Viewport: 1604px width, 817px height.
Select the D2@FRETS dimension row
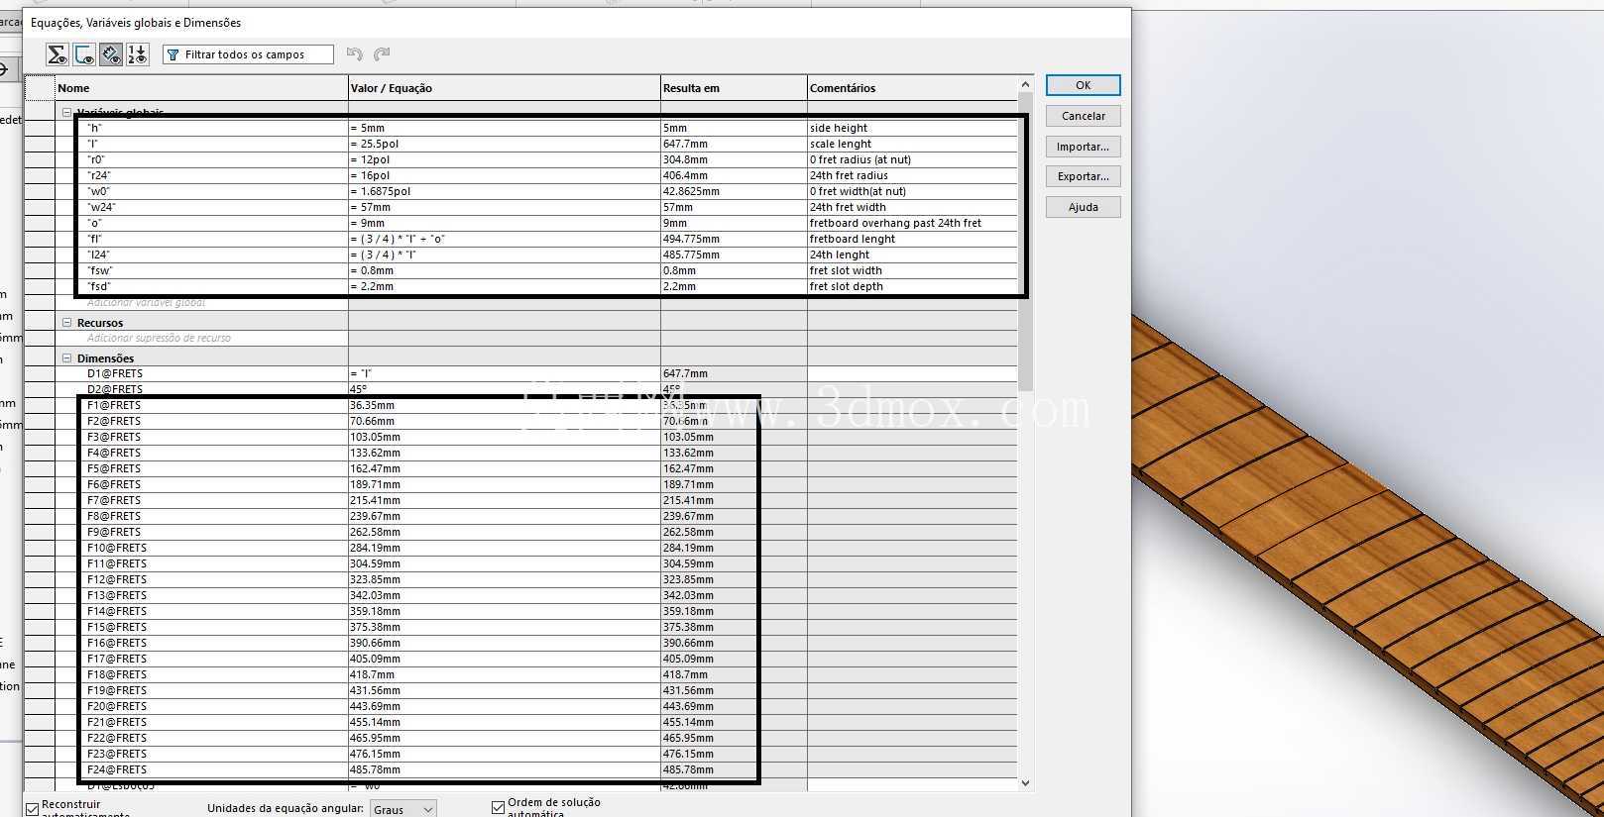pos(536,389)
